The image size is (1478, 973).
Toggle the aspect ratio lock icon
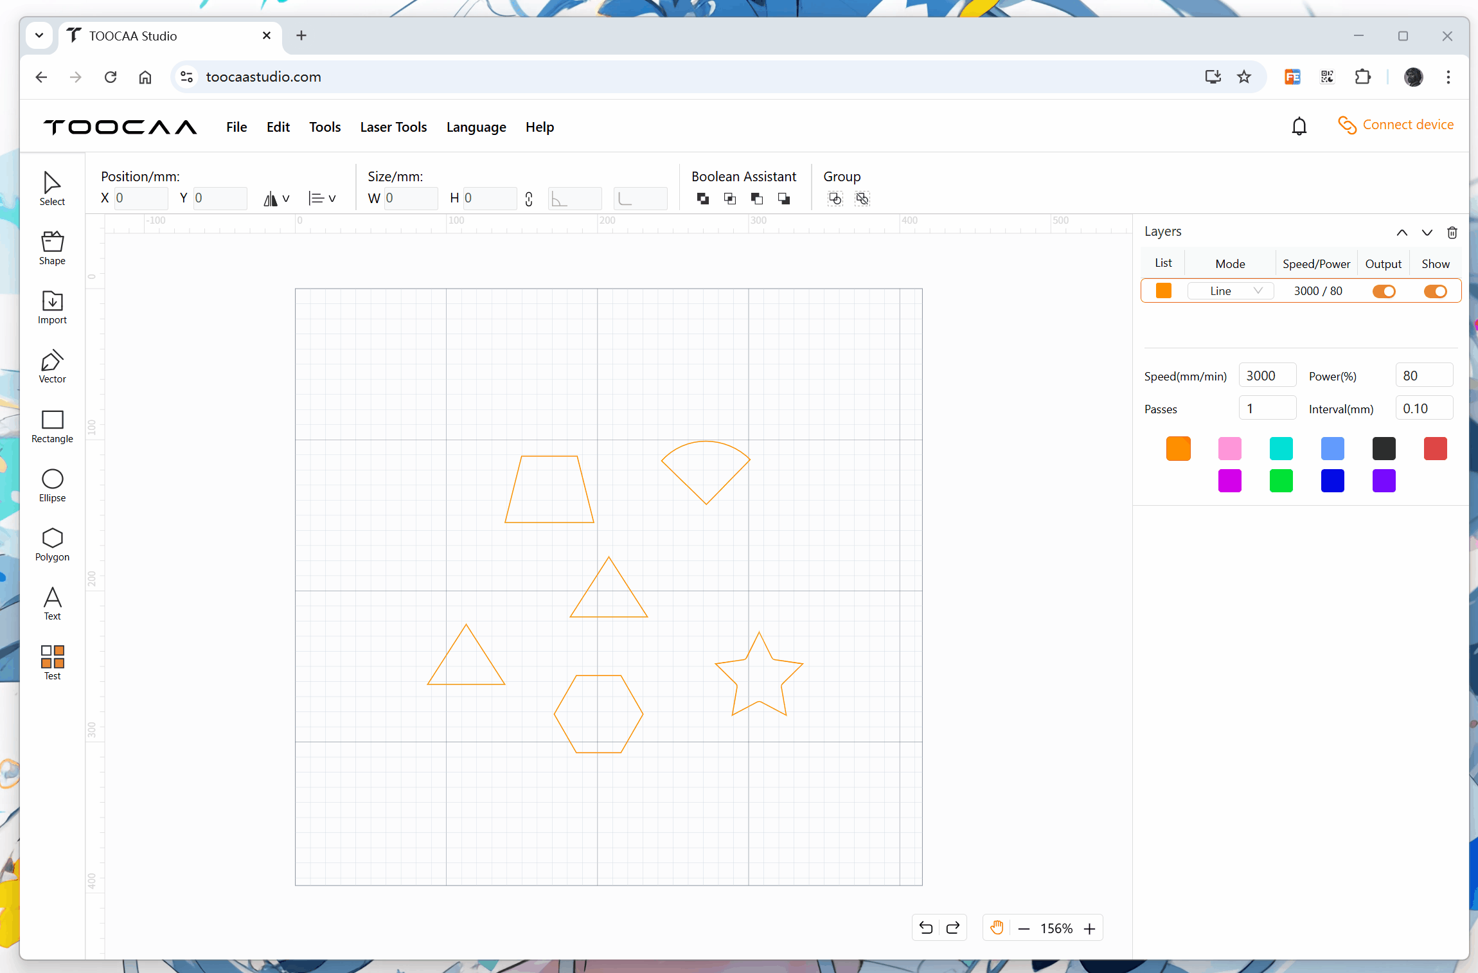click(x=528, y=199)
